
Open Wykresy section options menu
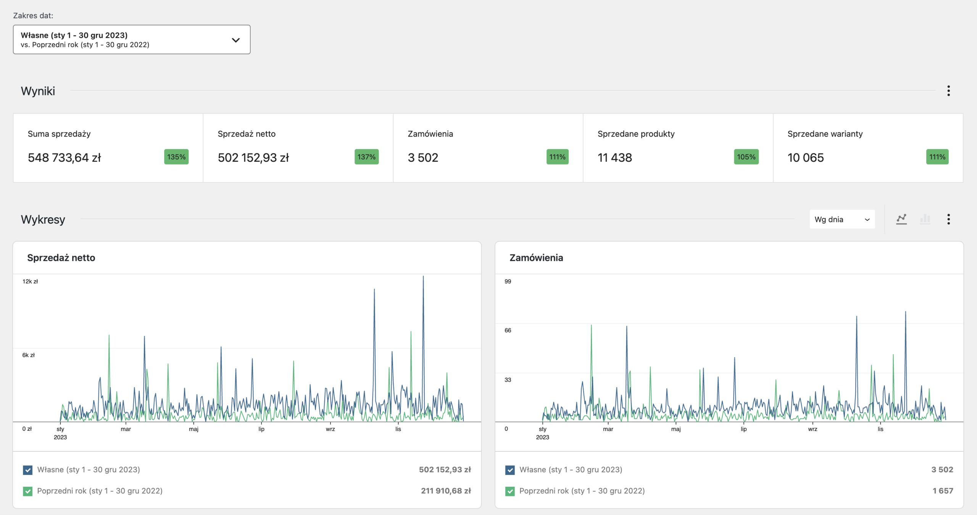pyautogui.click(x=948, y=219)
